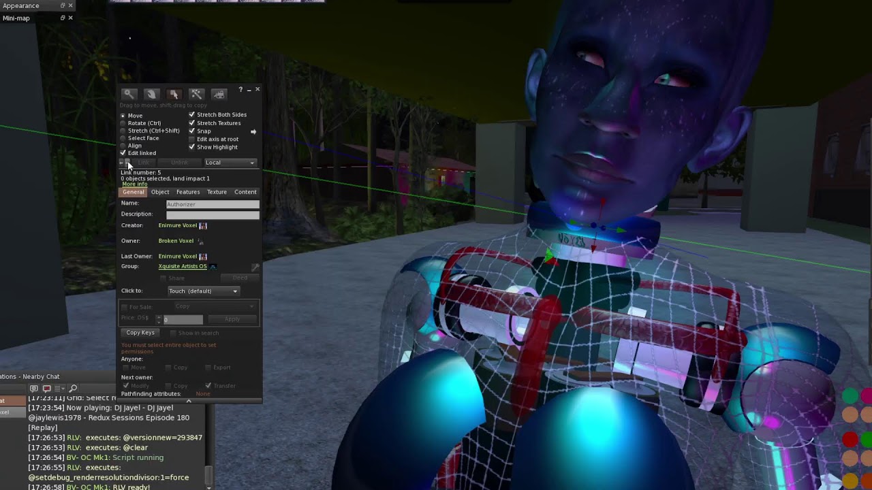Open the Local coordinate system dropdown
Screen dimensions: 872x490
click(x=230, y=163)
